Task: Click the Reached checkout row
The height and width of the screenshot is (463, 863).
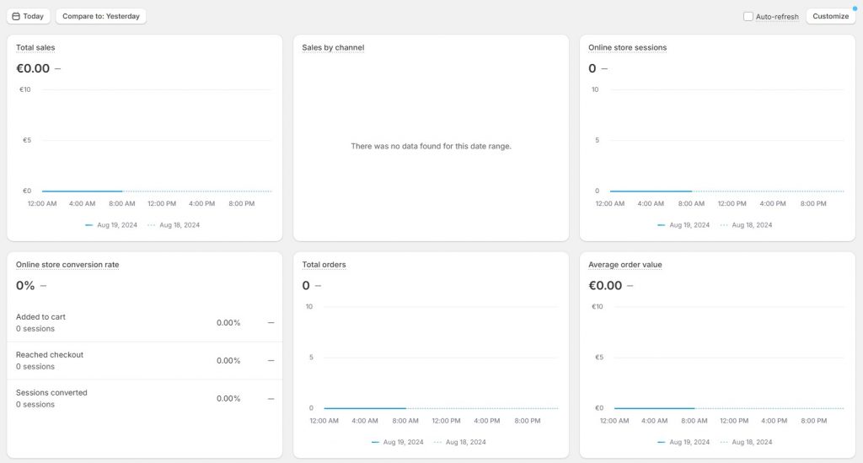Action: click(145, 361)
